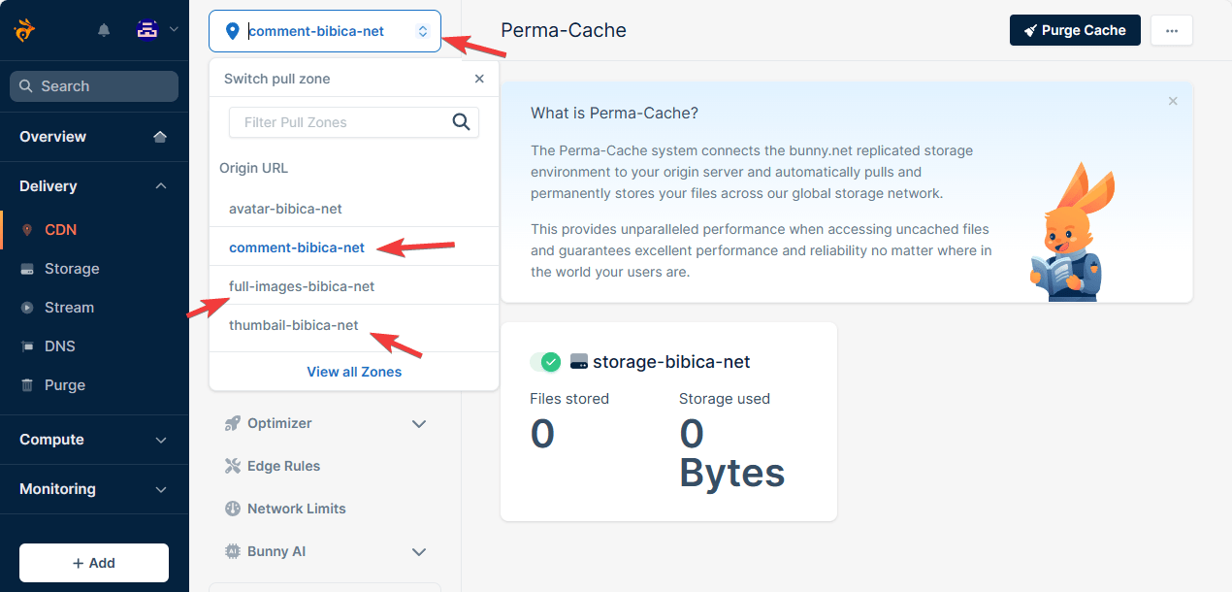Collapse the Delivery section
This screenshot has height=592, width=1232.
pyautogui.click(x=161, y=186)
